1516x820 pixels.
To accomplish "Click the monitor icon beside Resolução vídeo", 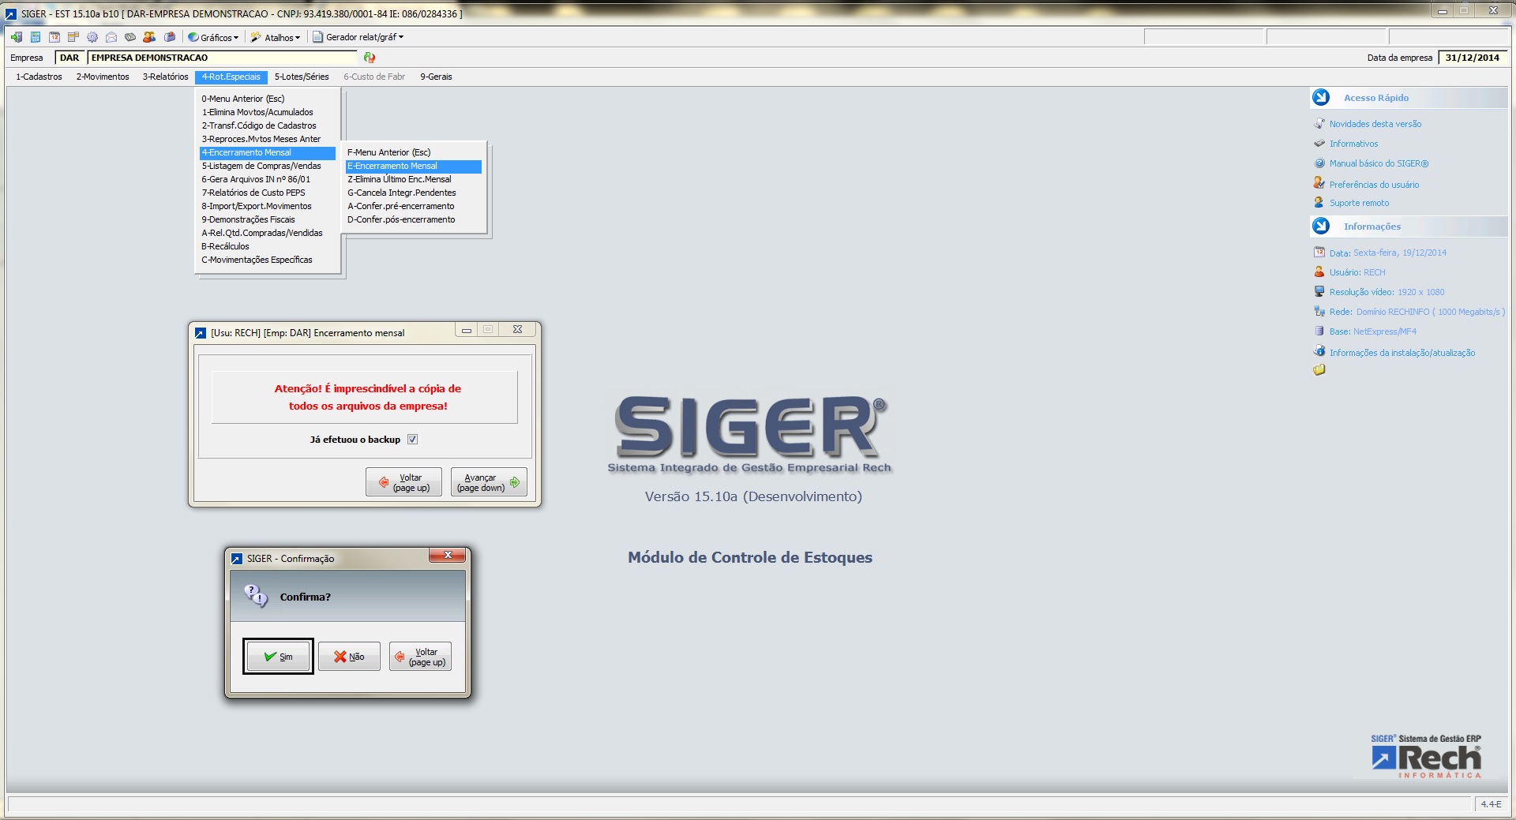I will point(1319,291).
